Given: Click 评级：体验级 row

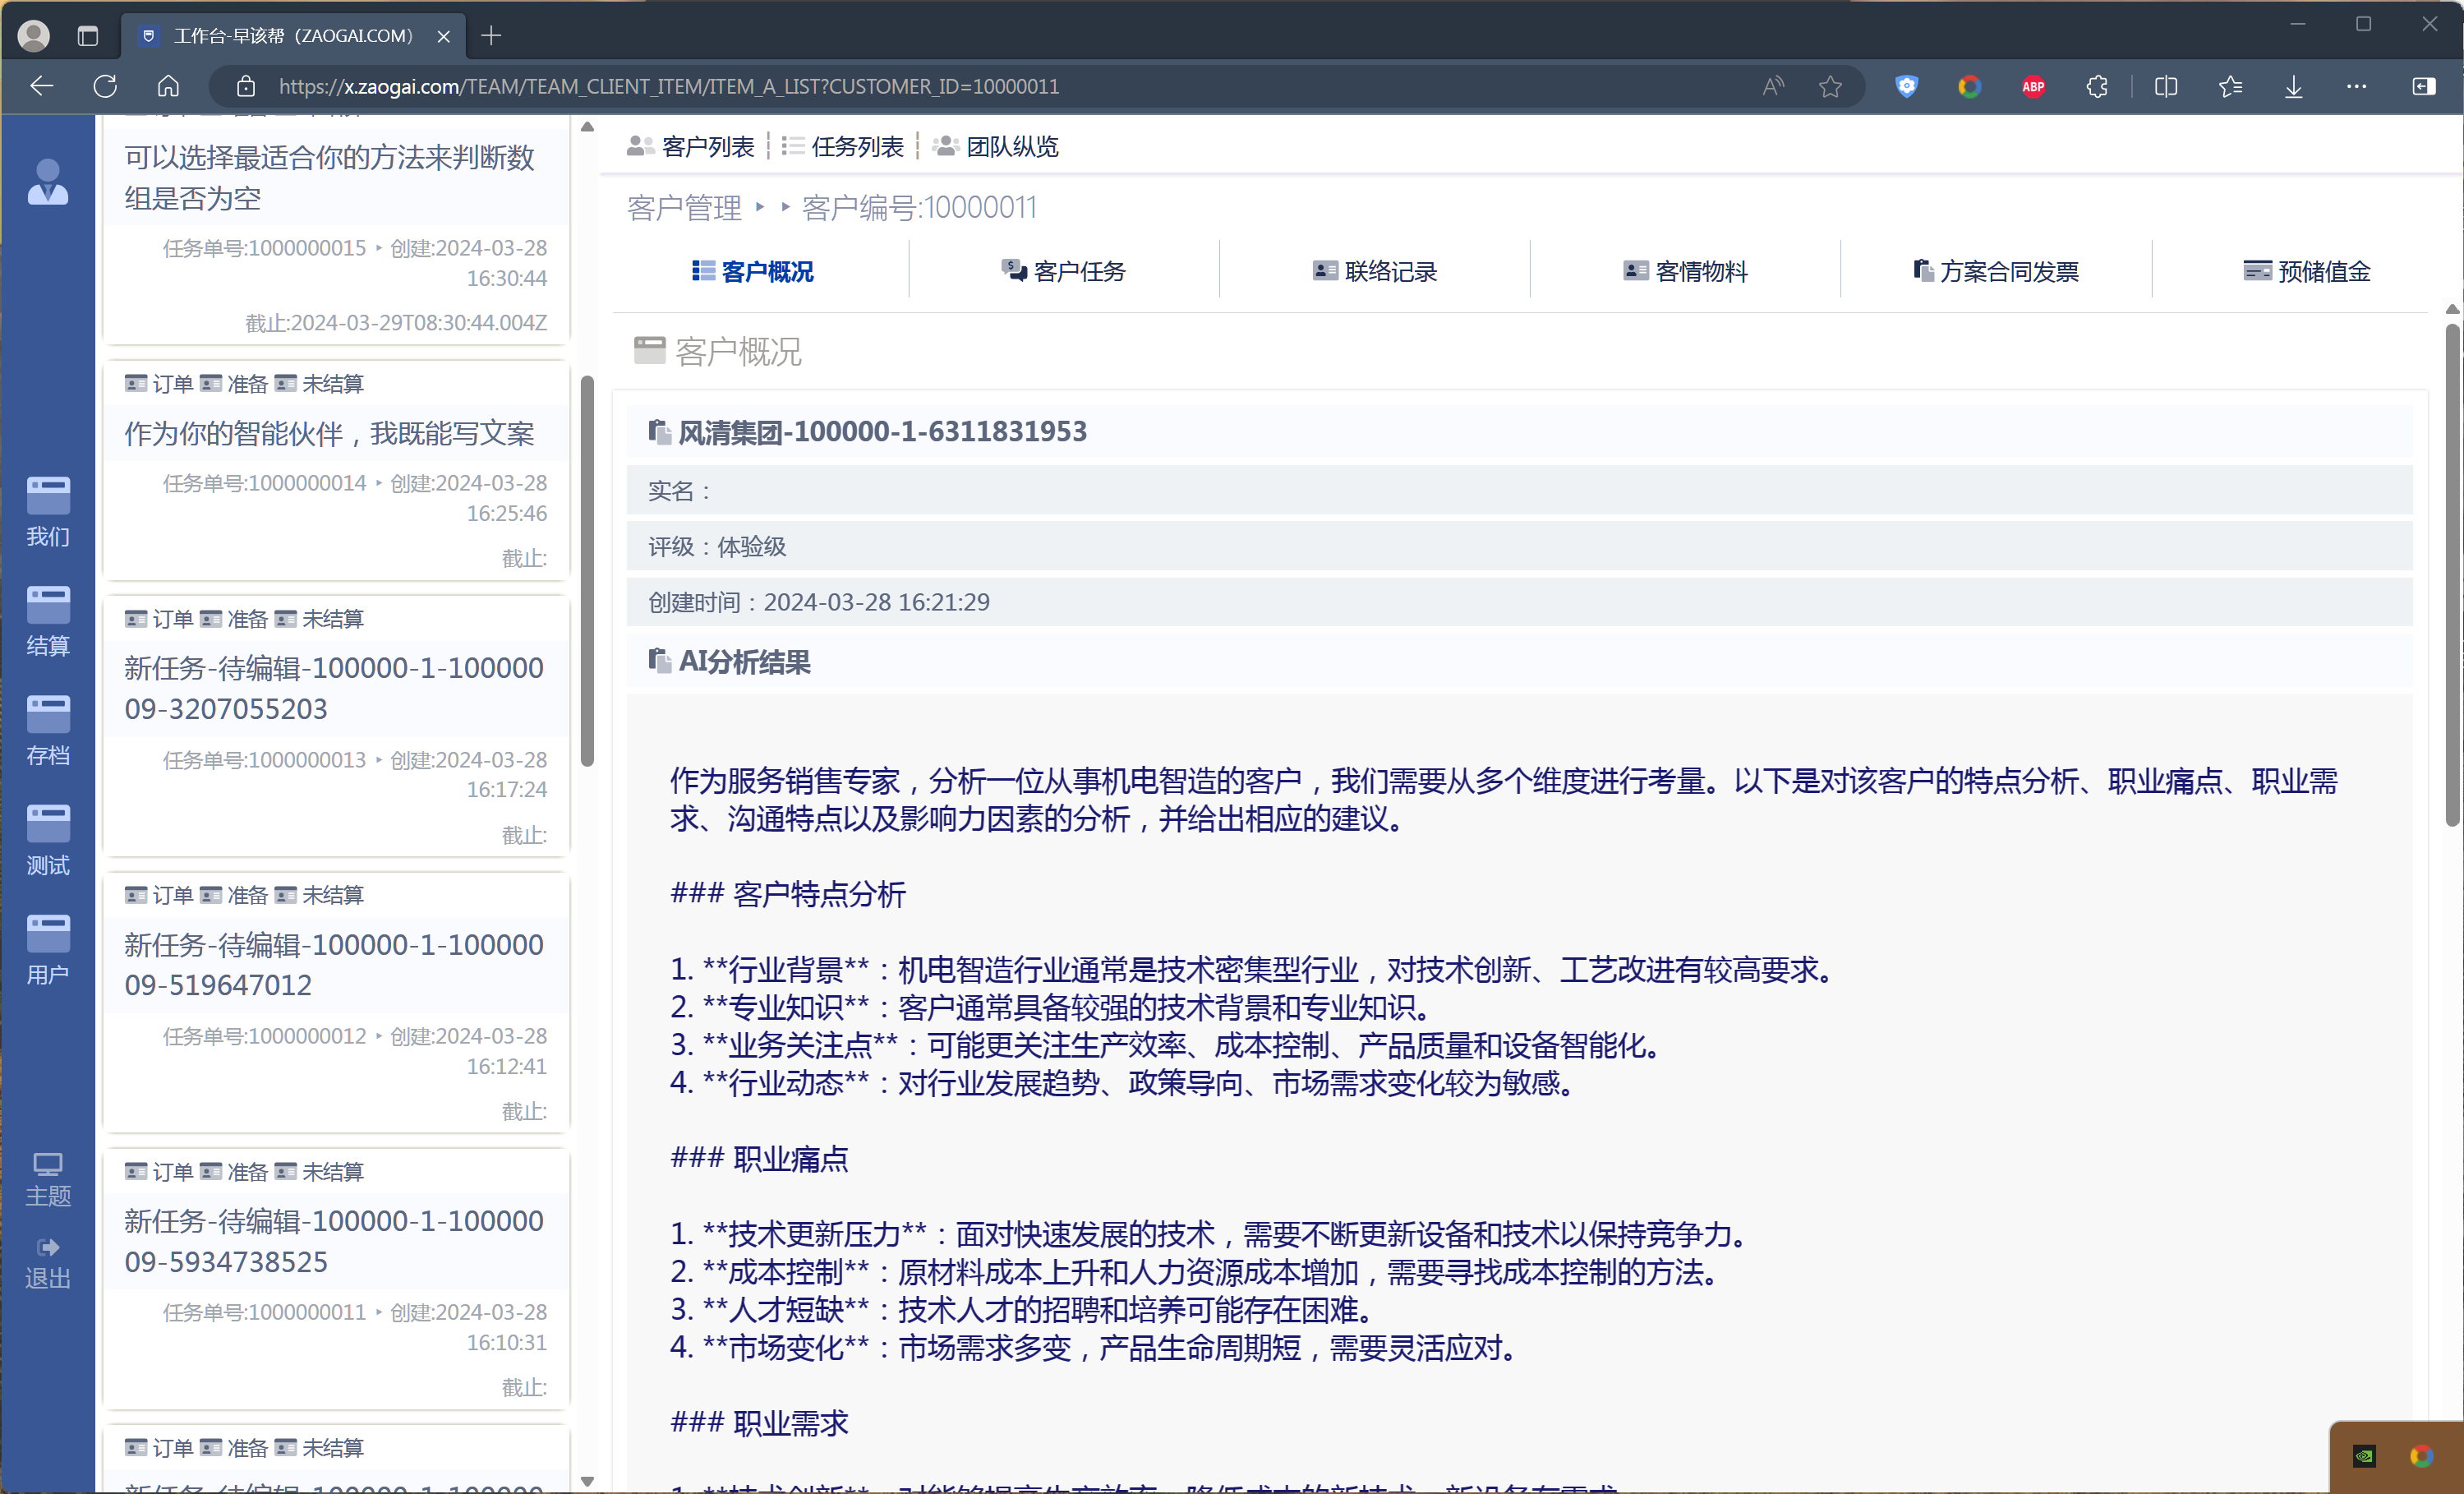Looking at the screenshot, I should click(x=1519, y=547).
